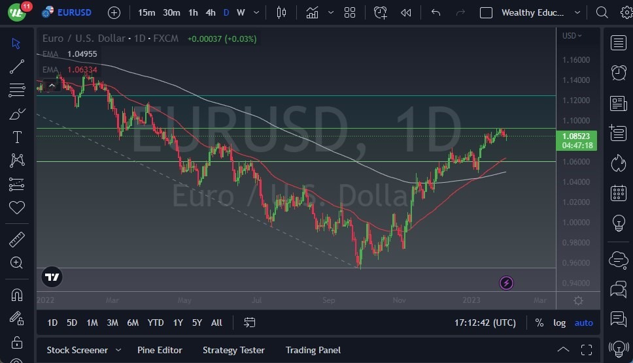The image size is (633, 363).
Task: Create a new price alert
Action: 381,12
